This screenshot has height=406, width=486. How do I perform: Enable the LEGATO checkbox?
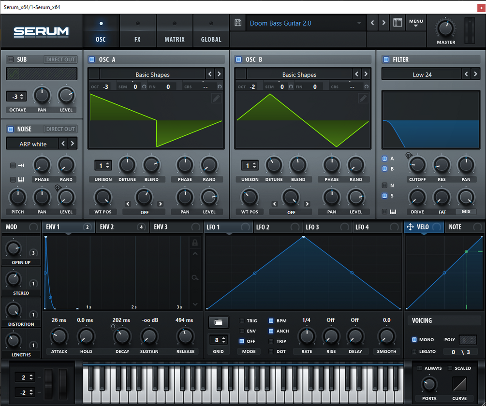point(414,351)
